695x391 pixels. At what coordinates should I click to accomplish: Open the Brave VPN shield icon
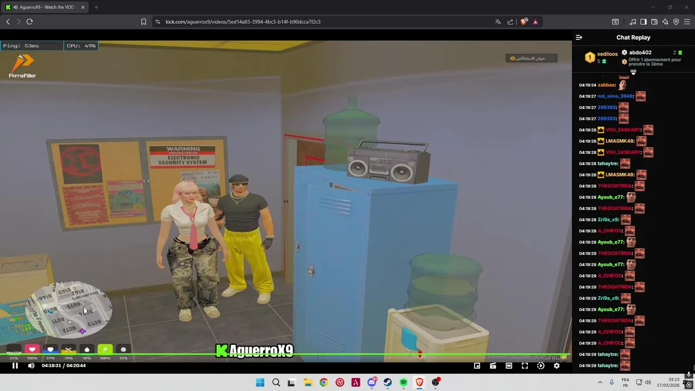click(x=676, y=22)
